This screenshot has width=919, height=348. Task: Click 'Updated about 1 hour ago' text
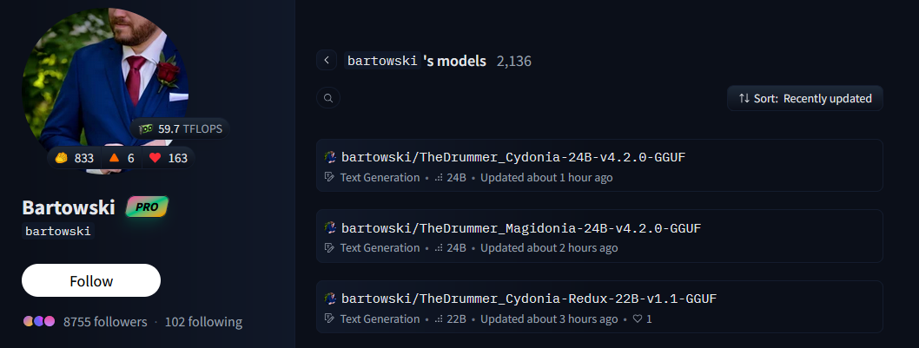546,178
